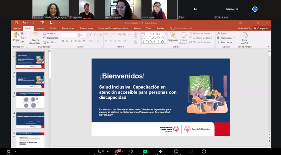Click the Copy icon under scissors
The height and width of the screenshot is (155, 281).
coord(22,38)
